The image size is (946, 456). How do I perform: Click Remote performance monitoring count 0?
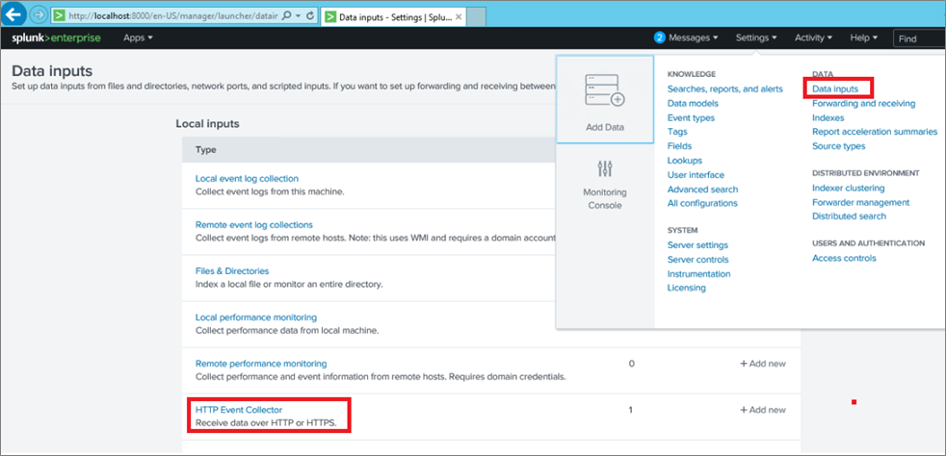pos(631,364)
